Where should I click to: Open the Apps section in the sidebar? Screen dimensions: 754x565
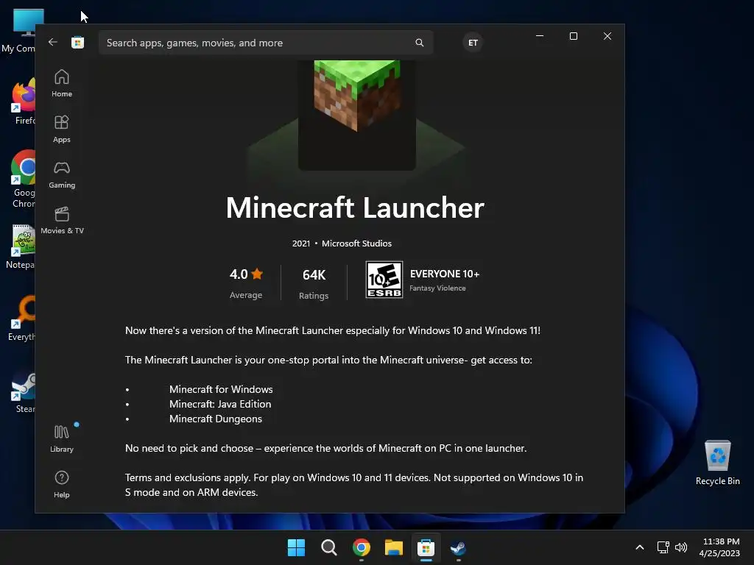click(x=62, y=129)
